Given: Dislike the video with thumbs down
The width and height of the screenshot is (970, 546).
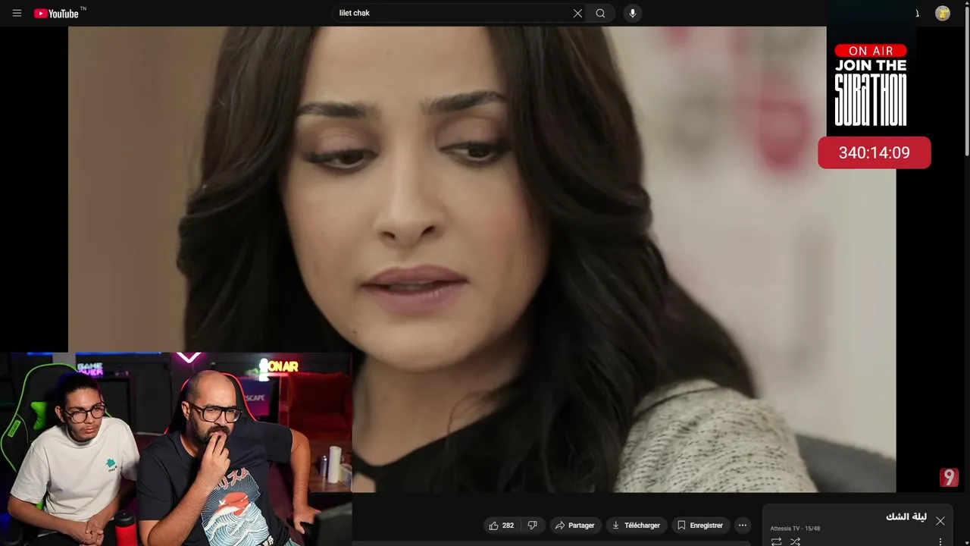Looking at the screenshot, I should pyautogui.click(x=532, y=525).
